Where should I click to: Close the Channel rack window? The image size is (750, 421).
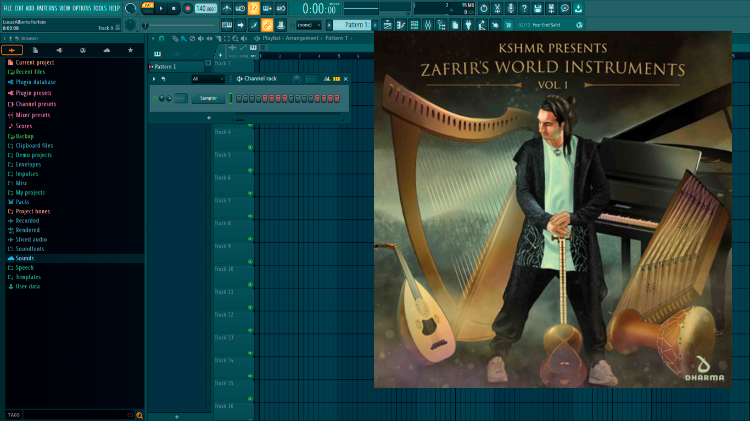[x=345, y=79]
